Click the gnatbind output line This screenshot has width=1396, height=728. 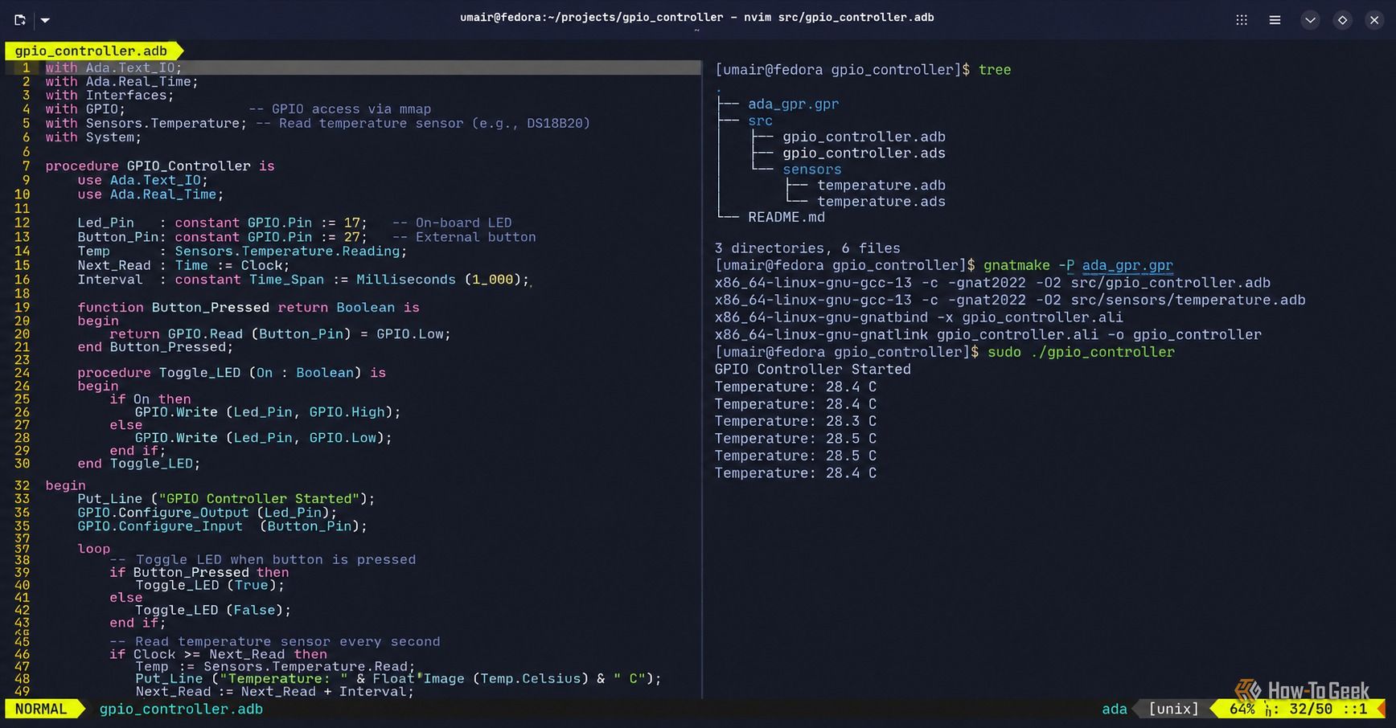tap(919, 317)
